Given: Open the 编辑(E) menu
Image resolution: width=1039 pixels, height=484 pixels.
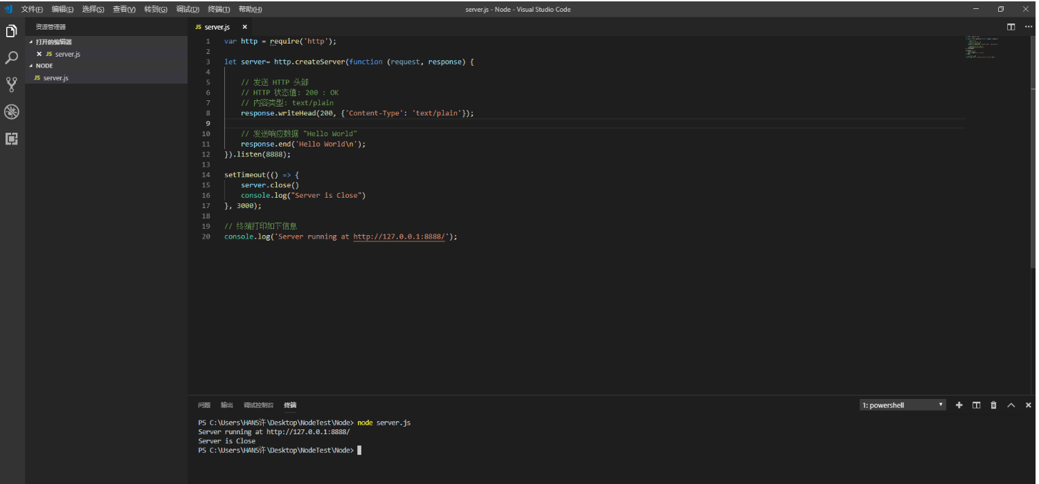Looking at the screenshot, I should point(62,9).
